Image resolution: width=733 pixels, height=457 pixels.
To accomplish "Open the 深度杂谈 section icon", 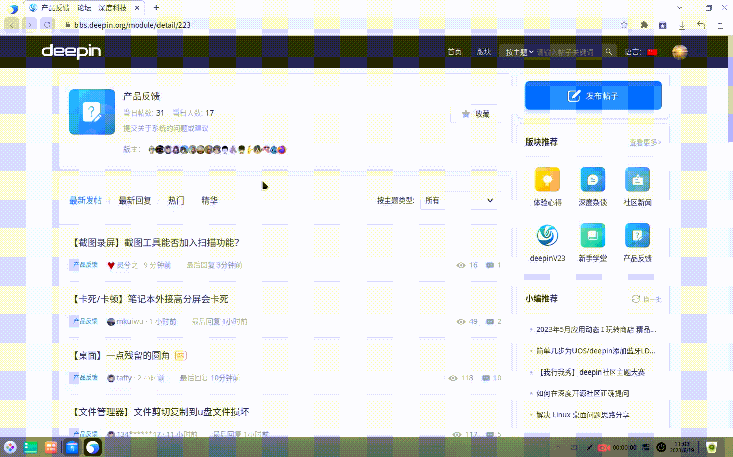I will pyautogui.click(x=592, y=179).
